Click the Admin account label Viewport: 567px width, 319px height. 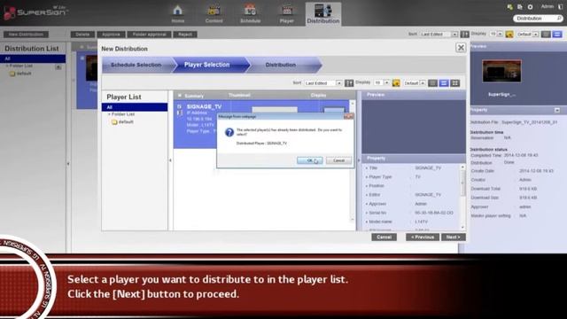click(x=548, y=6)
